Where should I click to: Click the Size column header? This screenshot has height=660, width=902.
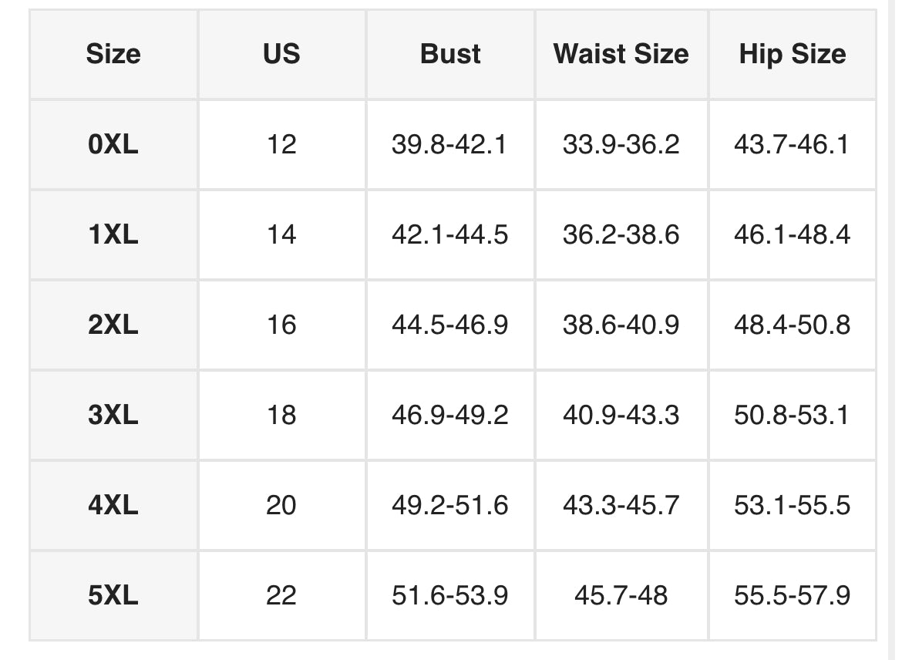[x=113, y=54]
